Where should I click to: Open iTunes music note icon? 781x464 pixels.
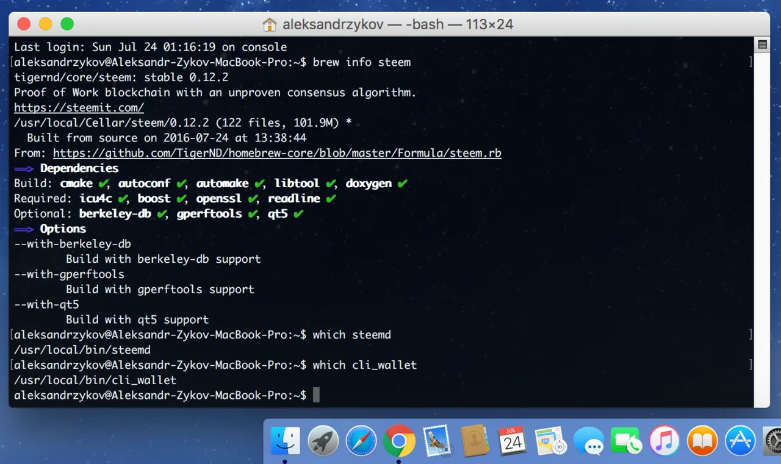(x=664, y=441)
